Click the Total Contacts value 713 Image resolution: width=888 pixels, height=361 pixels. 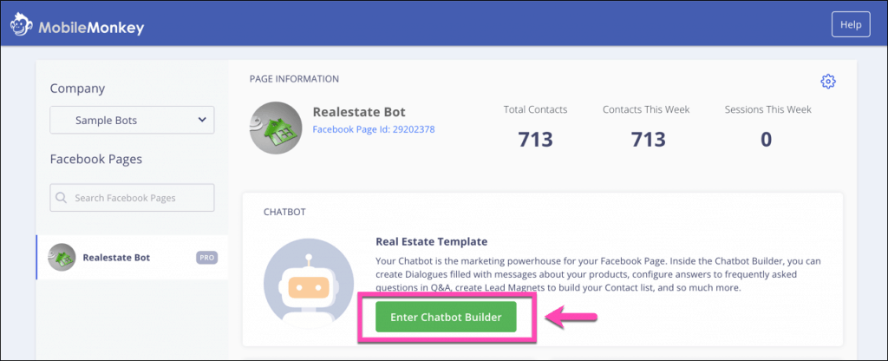[x=536, y=139]
